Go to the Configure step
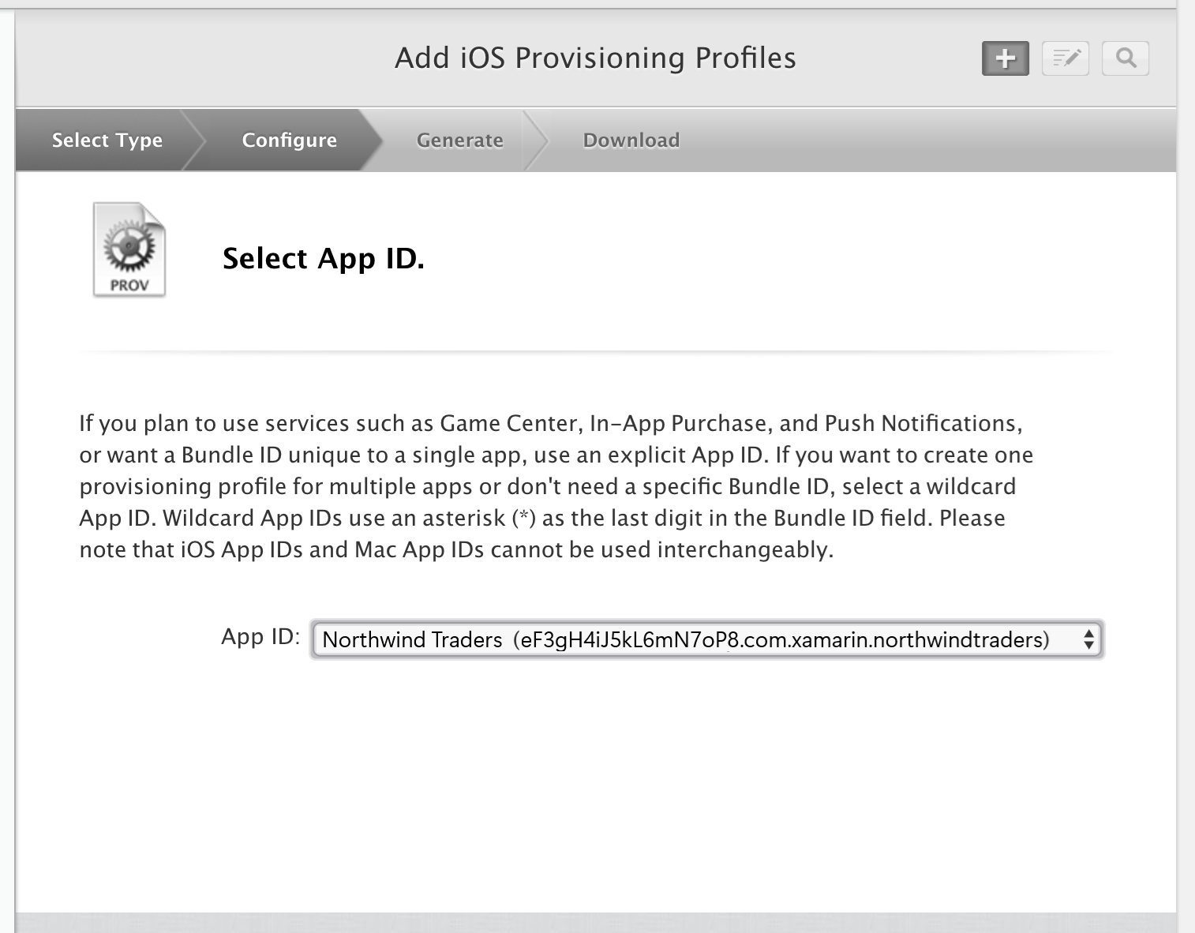 (289, 140)
